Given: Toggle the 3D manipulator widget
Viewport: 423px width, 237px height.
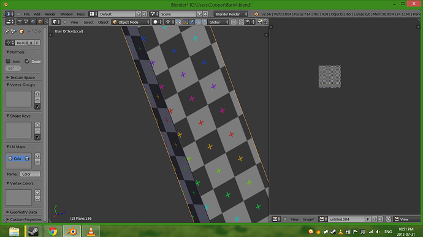Looking at the screenshot, I should pos(186,22).
